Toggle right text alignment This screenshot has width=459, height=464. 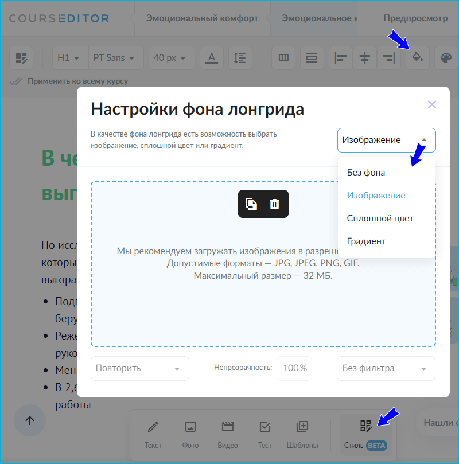388,57
